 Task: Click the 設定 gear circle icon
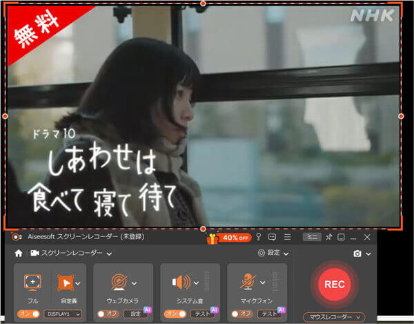pos(261,253)
